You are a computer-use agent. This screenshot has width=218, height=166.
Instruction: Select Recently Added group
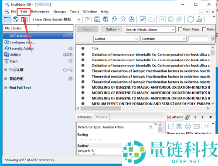coord(38,49)
